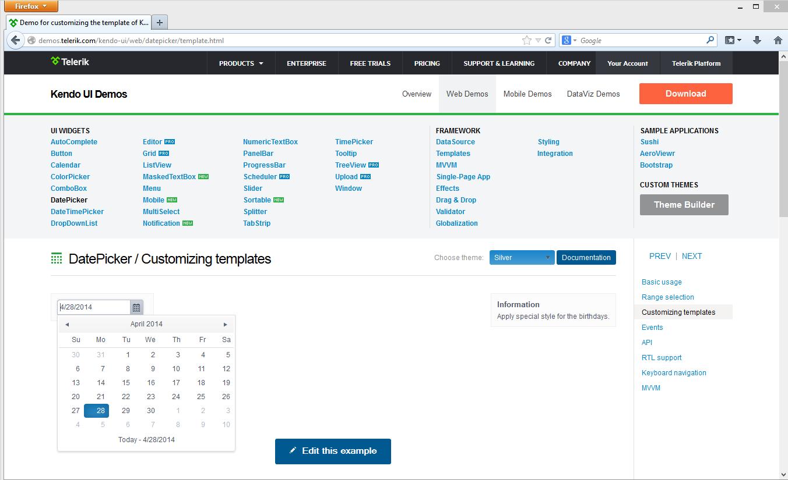788x480 pixels.
Task: Open Telerik Platform in the header
Action: 696,63
